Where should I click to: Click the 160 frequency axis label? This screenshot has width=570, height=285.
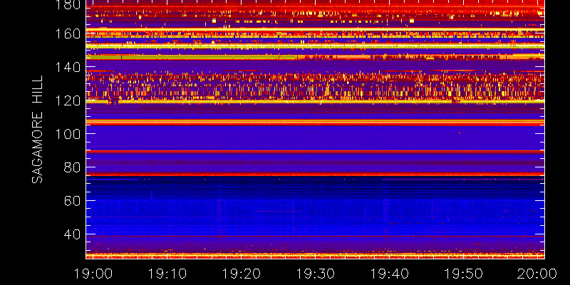68,33
